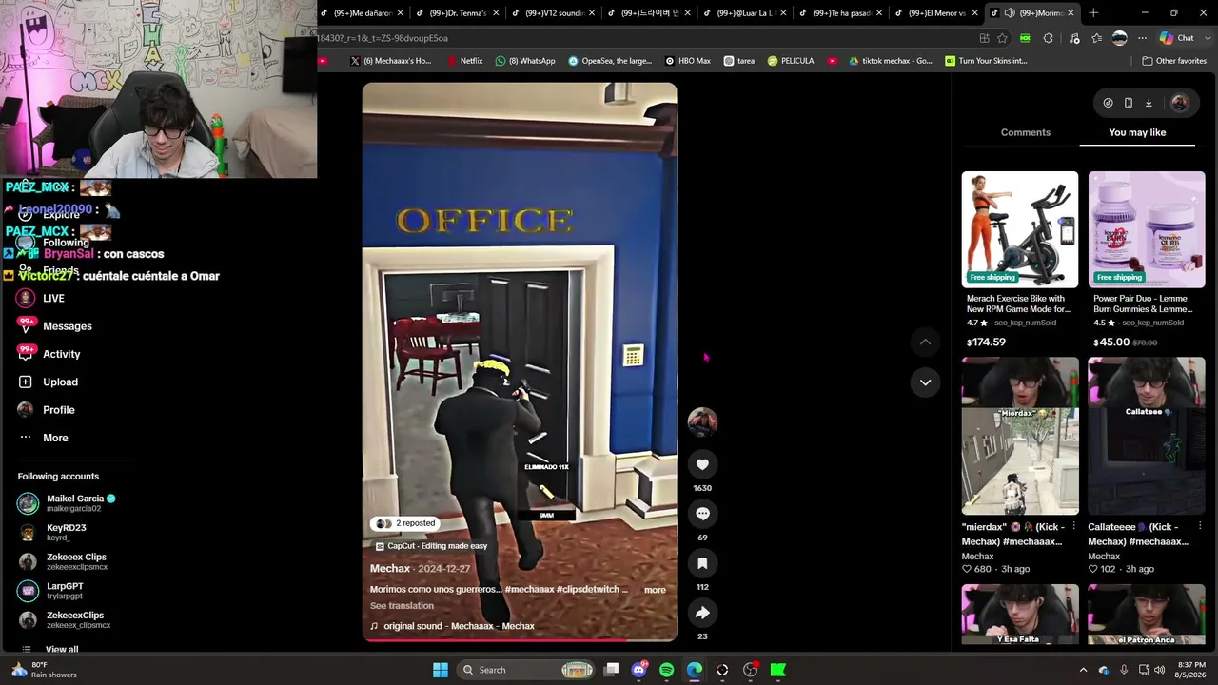Select the 'You may like' tab
The image size is (1218, 685).
[1137, 132]
